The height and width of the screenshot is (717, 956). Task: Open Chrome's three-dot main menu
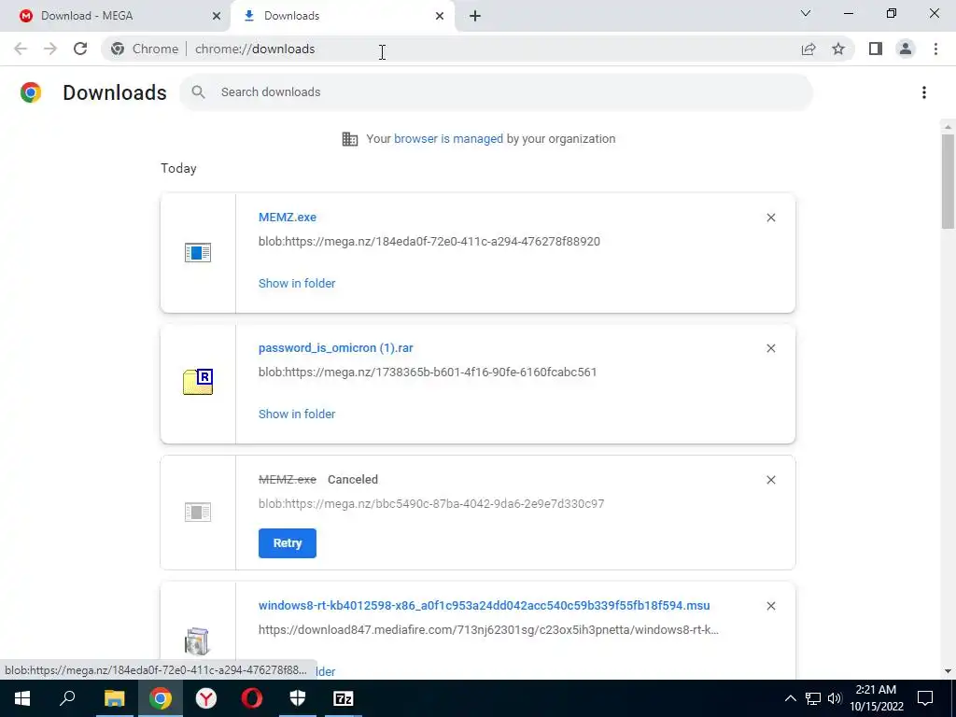click(x=935, y=49)
